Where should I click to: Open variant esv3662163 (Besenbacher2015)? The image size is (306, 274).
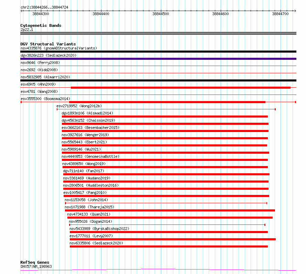(x=90, y=128)
